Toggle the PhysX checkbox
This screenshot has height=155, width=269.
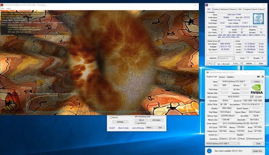(239, 139)
